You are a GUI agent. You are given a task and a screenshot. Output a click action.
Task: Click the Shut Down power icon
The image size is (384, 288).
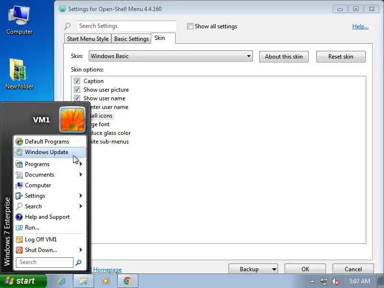coord(19,250)
